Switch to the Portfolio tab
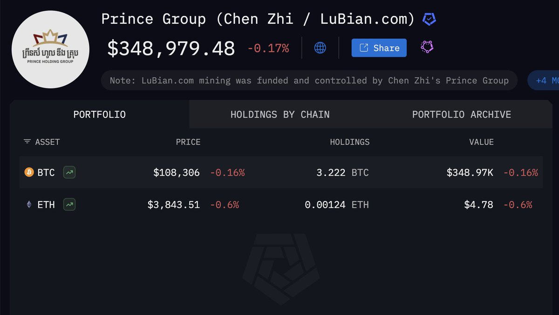This screenshot has height=315, width=559. (99, 114)
